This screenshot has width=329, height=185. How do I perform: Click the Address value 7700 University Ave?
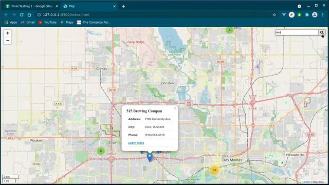[158, 119]
